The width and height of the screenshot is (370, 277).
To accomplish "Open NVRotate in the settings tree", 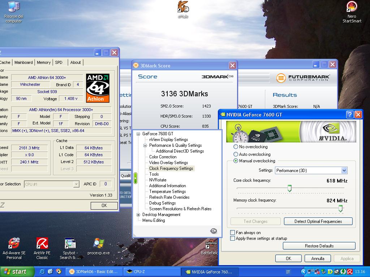I will [158, 180].
